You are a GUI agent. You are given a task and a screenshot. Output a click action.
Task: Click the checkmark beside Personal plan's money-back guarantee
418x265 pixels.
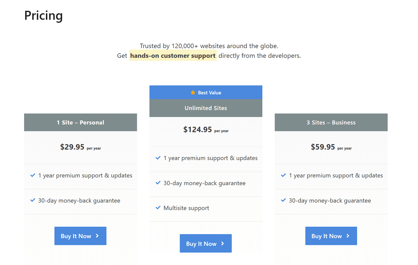point(33,200)
